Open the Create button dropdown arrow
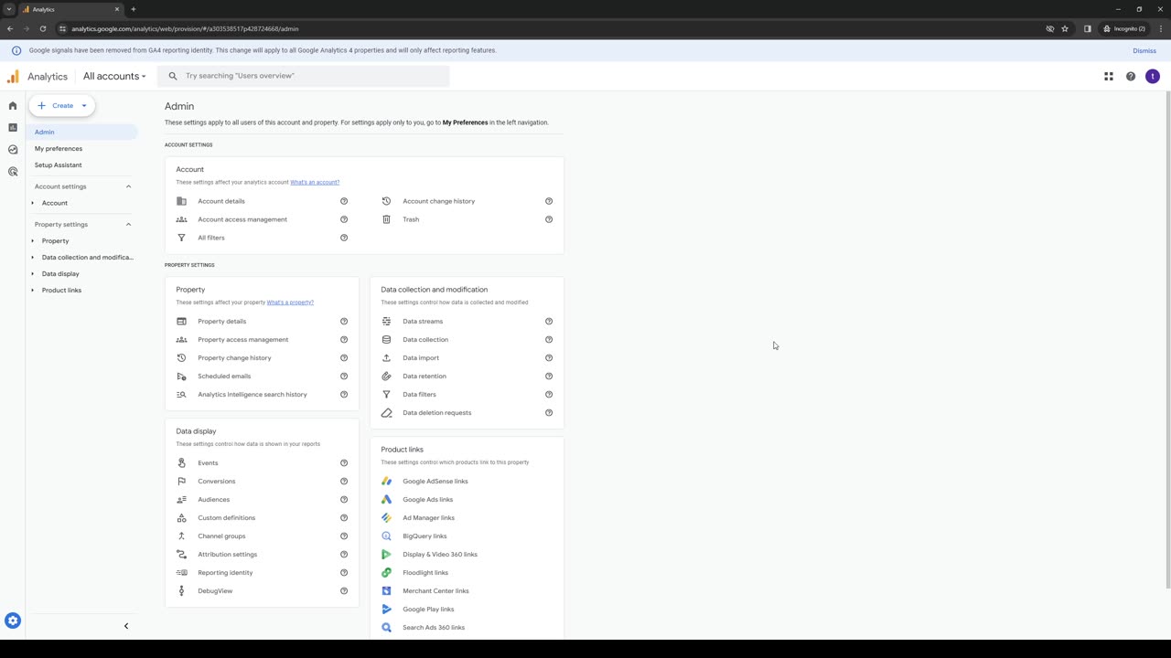 pos(84,106)
